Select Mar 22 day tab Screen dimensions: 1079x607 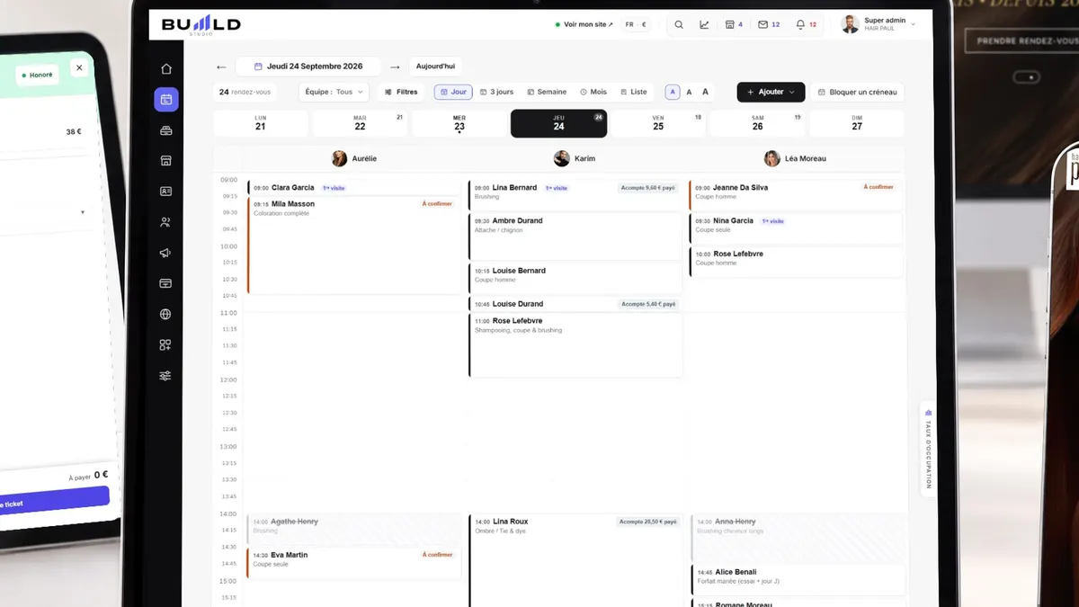[x=360, y=123]
